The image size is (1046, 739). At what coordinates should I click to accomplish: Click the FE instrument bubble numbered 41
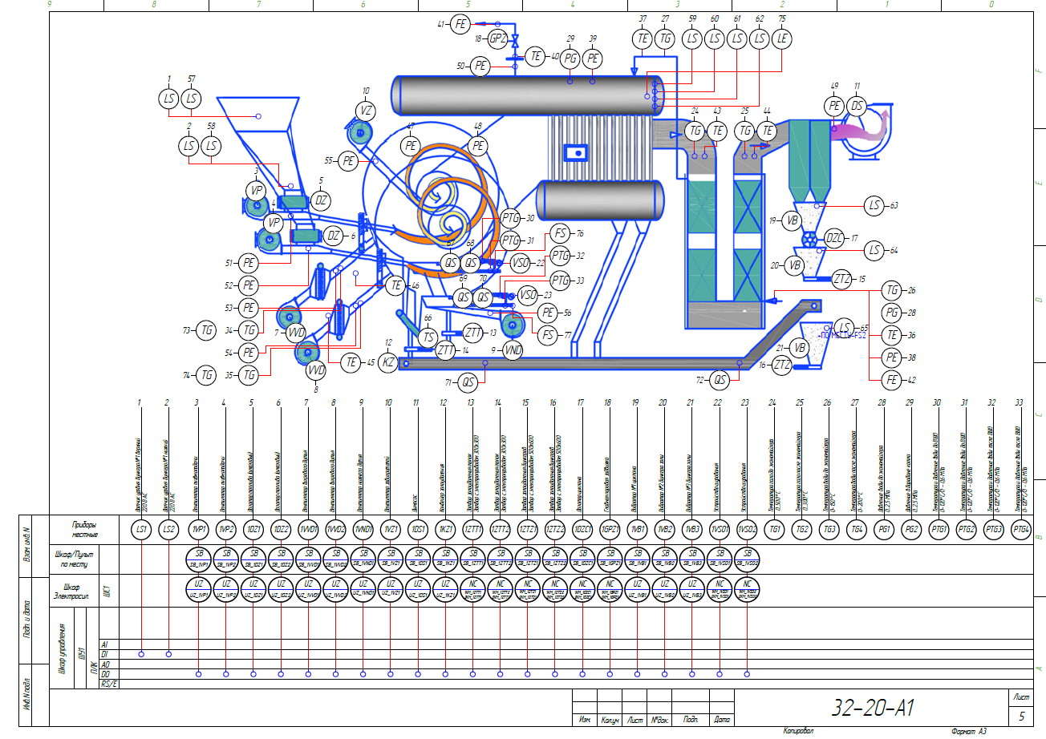pyautogui.click(x=460, y=25)
